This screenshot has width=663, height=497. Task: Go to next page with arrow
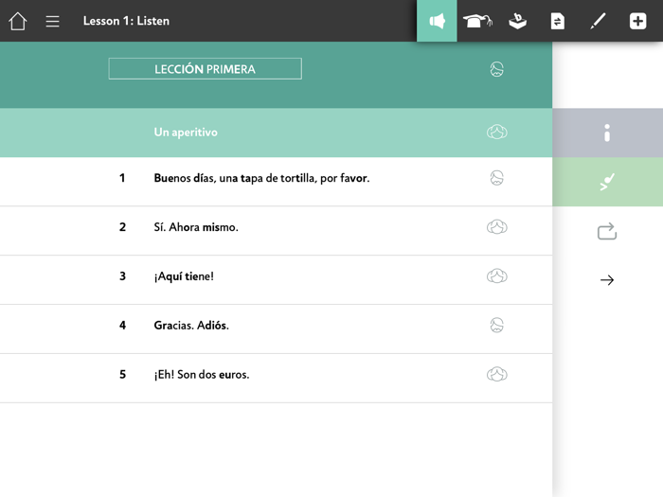click(607, 280)
